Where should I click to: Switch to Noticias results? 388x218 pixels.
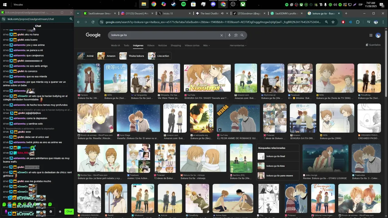(x=162, y=45)
